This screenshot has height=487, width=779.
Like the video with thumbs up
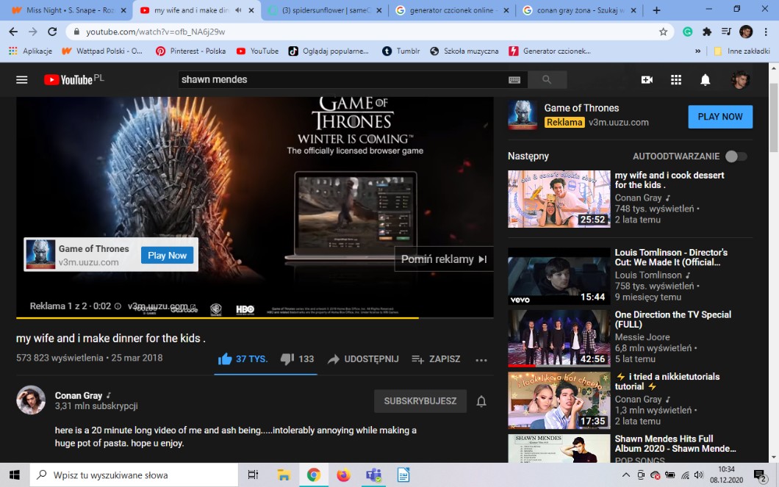point(226,359)
